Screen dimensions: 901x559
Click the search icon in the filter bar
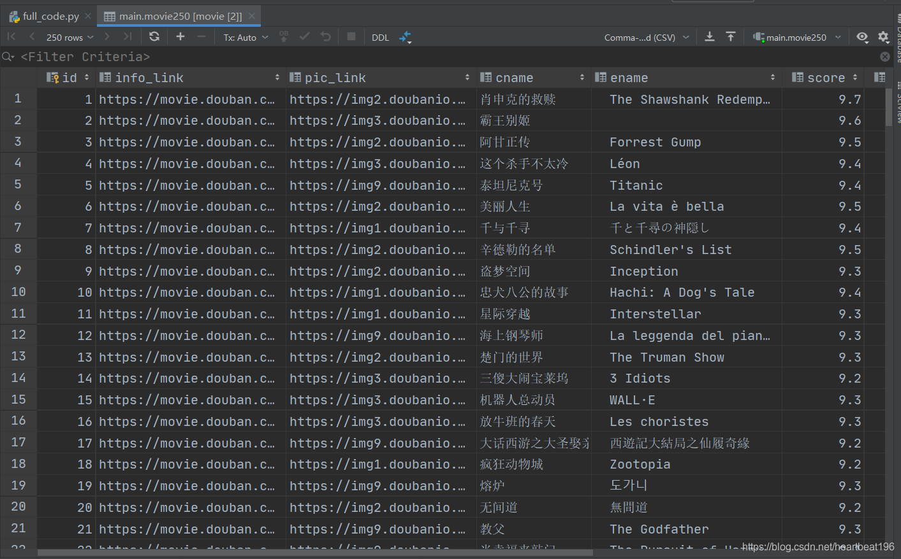[8, 57]
